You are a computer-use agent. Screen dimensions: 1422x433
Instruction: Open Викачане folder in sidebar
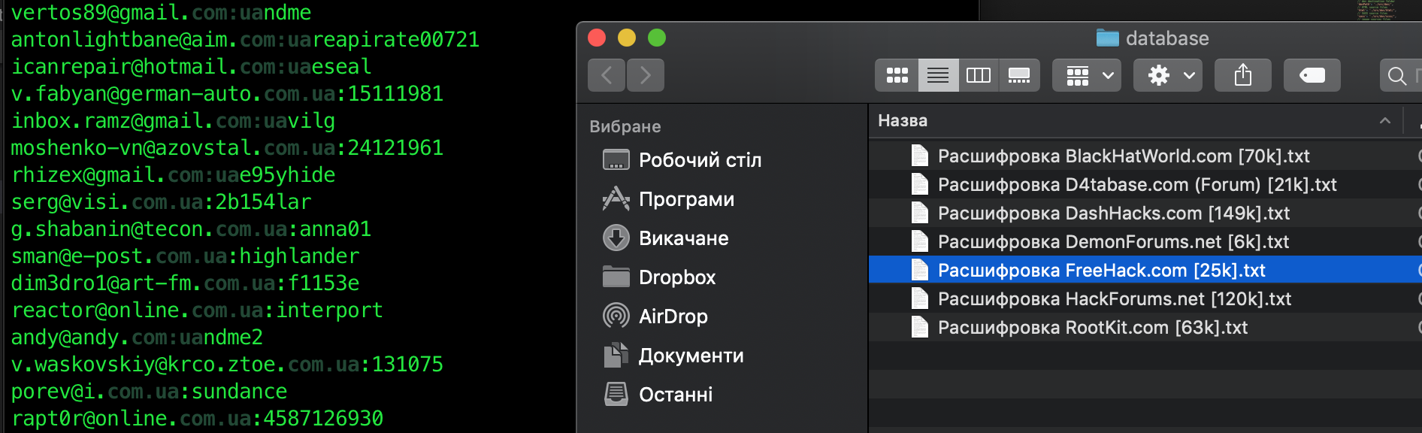click(x=666, y=238)
